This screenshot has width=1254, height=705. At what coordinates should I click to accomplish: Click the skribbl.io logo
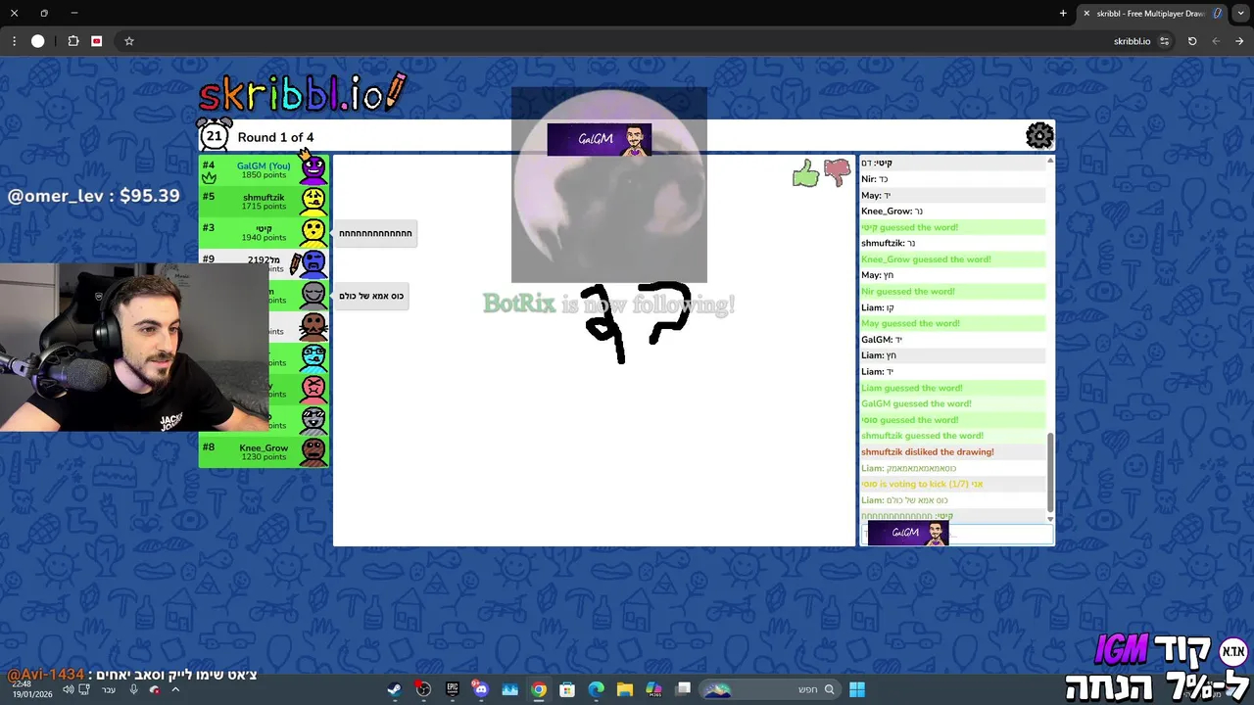pyautogui.click(x=302, y=93)
